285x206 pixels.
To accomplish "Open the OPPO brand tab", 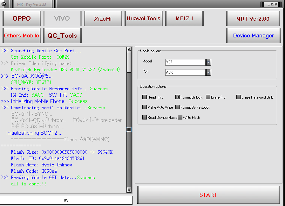I will tap(22, 18).
